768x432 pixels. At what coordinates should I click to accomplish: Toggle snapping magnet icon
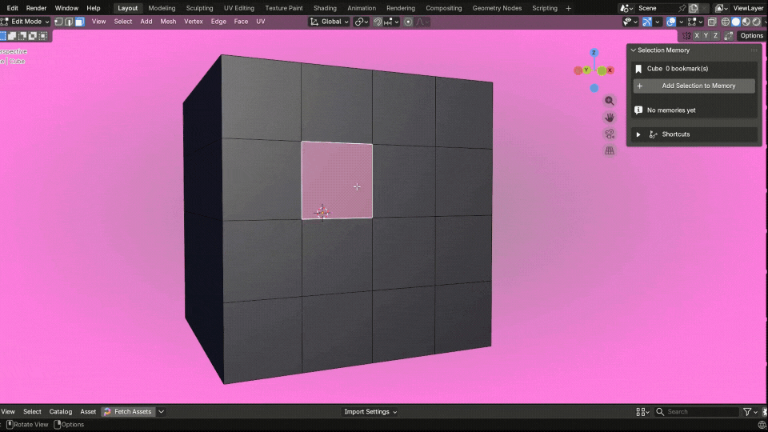(x=378, y=22)
